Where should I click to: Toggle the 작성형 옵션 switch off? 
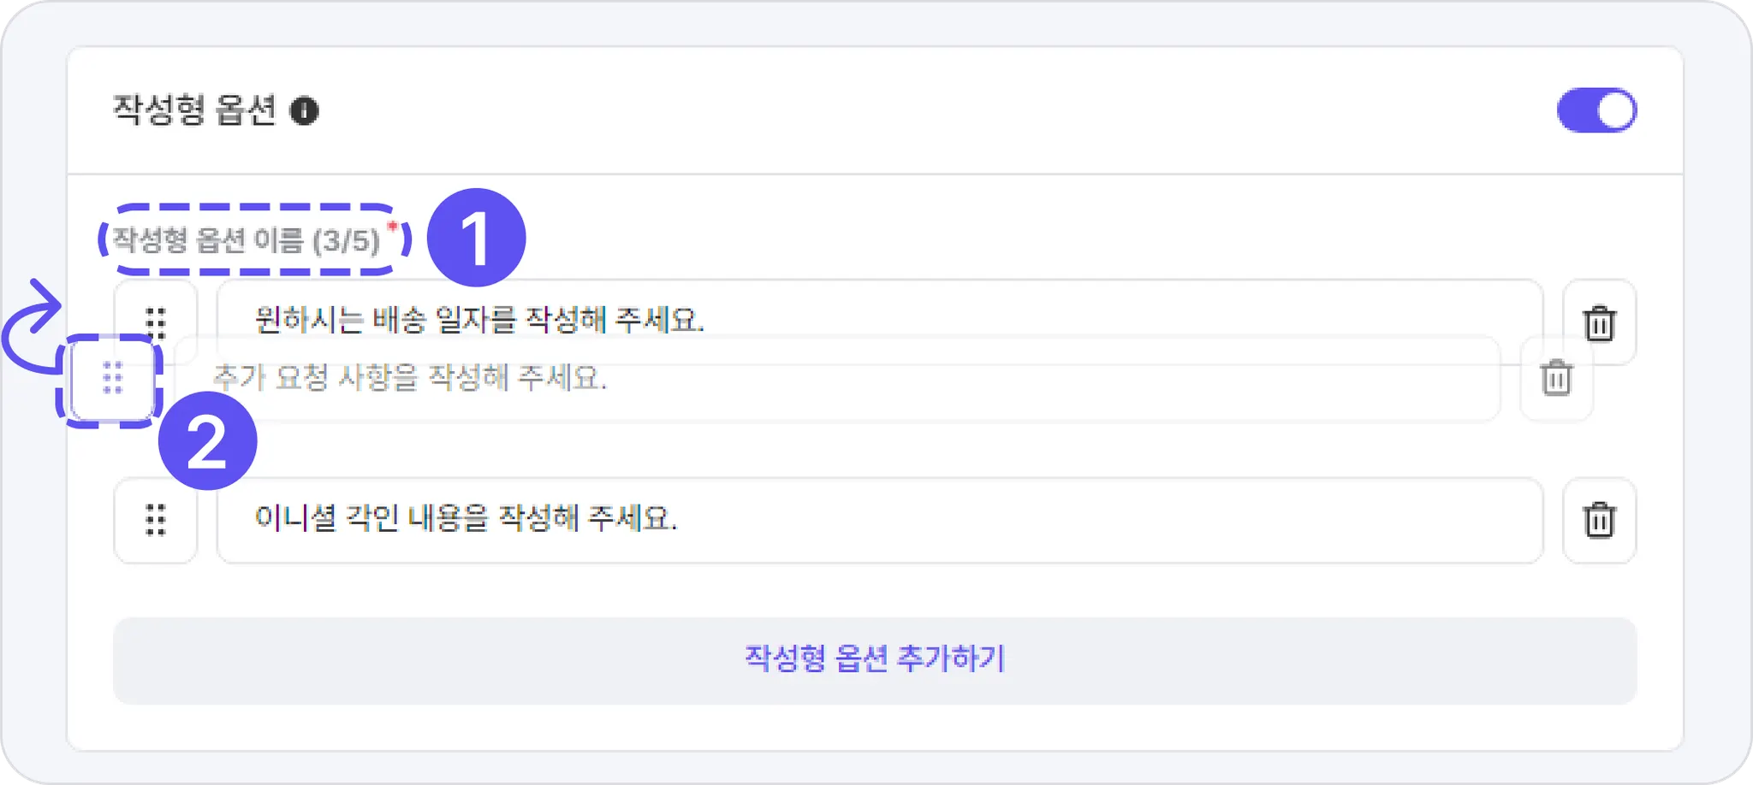point(1596,111)
